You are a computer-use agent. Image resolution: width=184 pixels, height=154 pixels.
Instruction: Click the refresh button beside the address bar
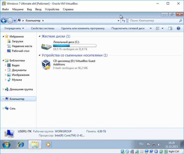[x=123, y=21]
